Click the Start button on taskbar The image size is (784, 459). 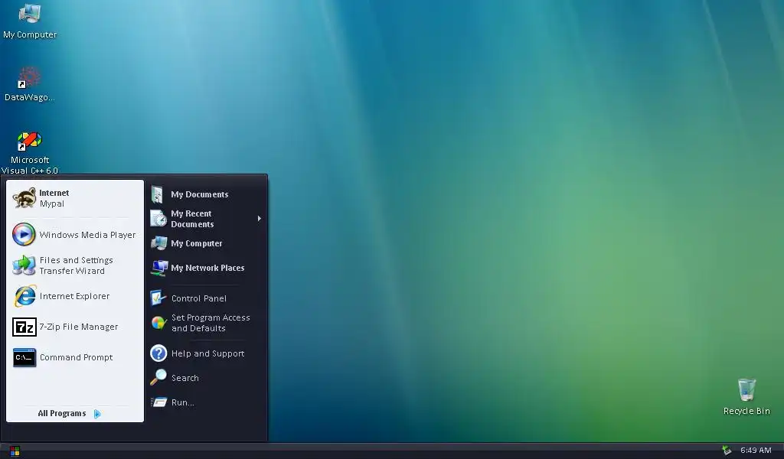[x=15, y=451]
